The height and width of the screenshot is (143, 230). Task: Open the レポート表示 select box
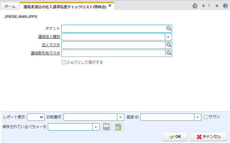[36, 117]
